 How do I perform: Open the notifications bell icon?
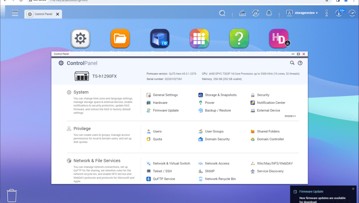click(269, 13)
